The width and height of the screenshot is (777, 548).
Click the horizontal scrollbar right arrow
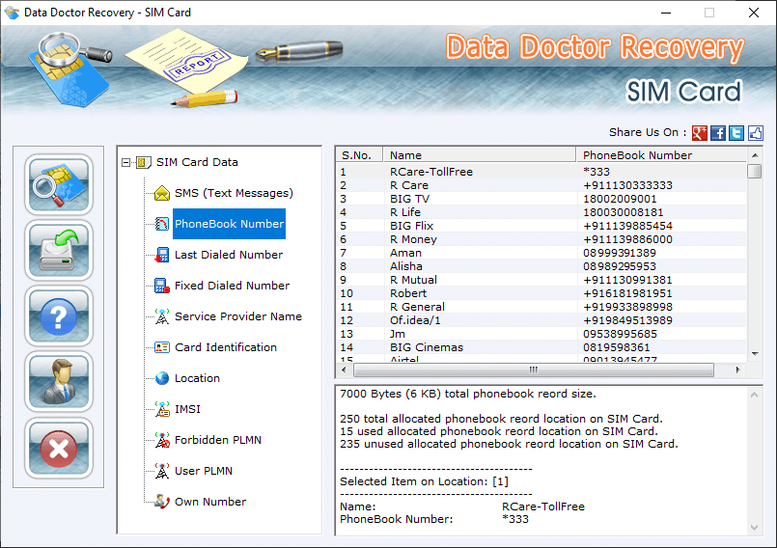(738, 370)
